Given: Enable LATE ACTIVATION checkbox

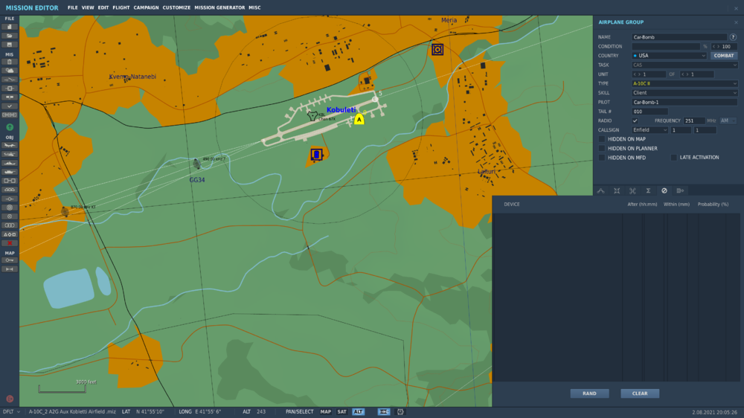Looking at the screenshot, I should [x=674, y=158].
